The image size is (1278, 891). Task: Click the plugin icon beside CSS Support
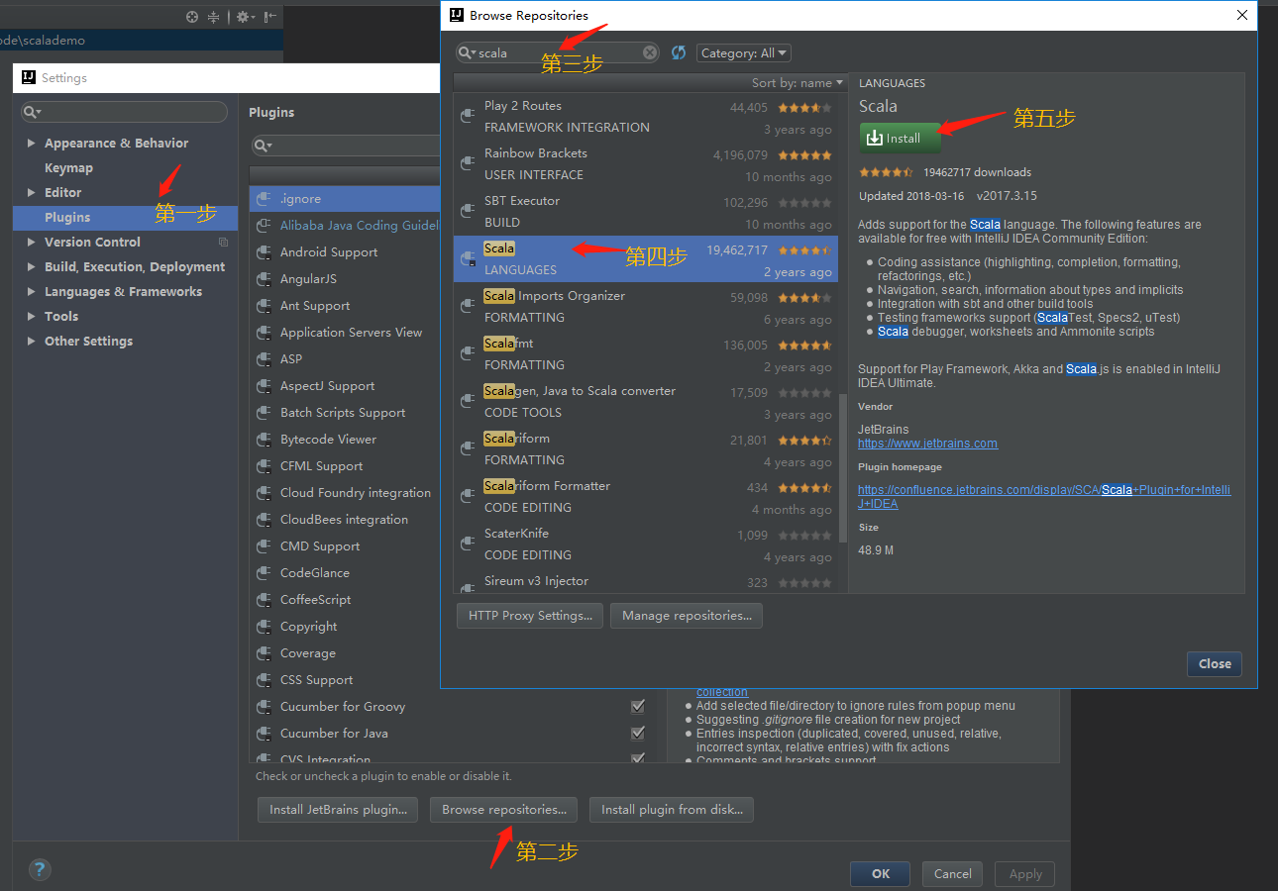click(x=264, y=679)
